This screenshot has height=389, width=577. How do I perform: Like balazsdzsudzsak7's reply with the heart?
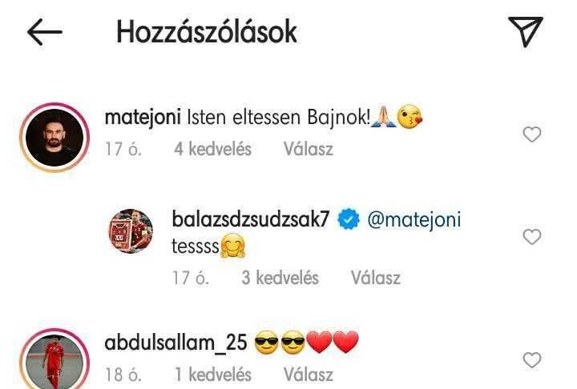(x=532, y=236)
